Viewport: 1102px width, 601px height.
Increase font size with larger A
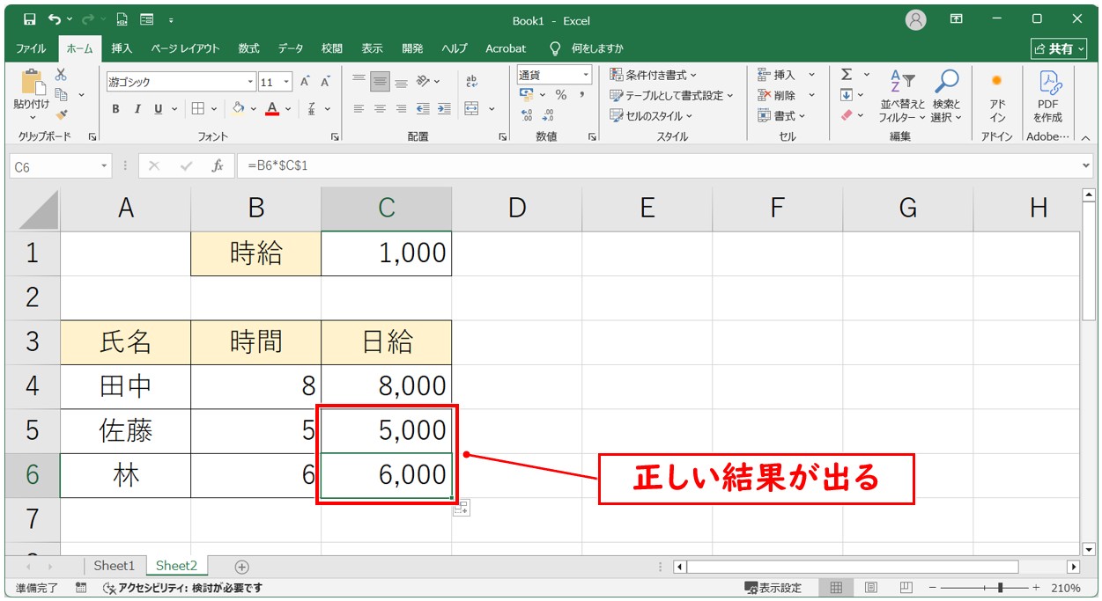tap(305, 82)
